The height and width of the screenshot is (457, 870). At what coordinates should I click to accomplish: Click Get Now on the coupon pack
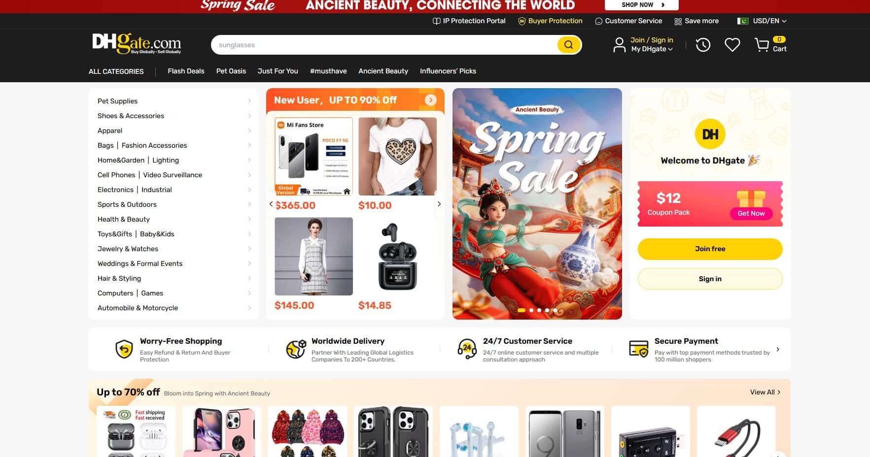pos(751,213)
